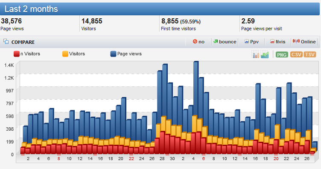Screen dimensions: 321x169
Task: Click the 797 y-axis label
Action: 10,103
